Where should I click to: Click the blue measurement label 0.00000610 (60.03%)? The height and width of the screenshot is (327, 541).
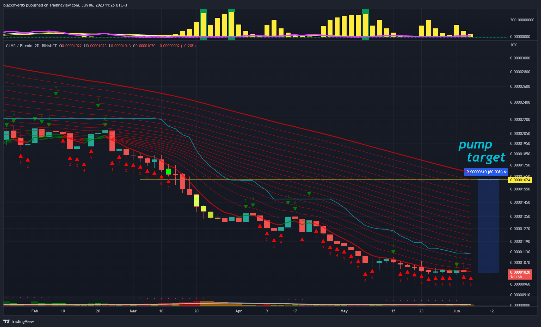coord(486,172)
